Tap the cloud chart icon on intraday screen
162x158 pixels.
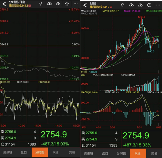[x=58, y=4]
